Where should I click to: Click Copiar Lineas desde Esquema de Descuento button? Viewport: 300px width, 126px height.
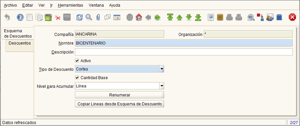120,104
